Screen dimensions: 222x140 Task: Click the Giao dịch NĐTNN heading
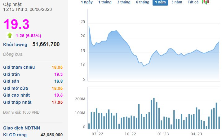21,128
